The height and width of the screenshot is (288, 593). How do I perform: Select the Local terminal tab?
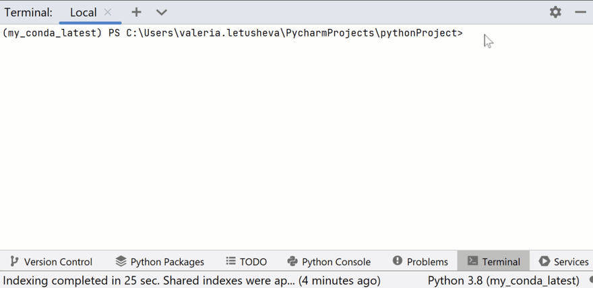point(83,13)
